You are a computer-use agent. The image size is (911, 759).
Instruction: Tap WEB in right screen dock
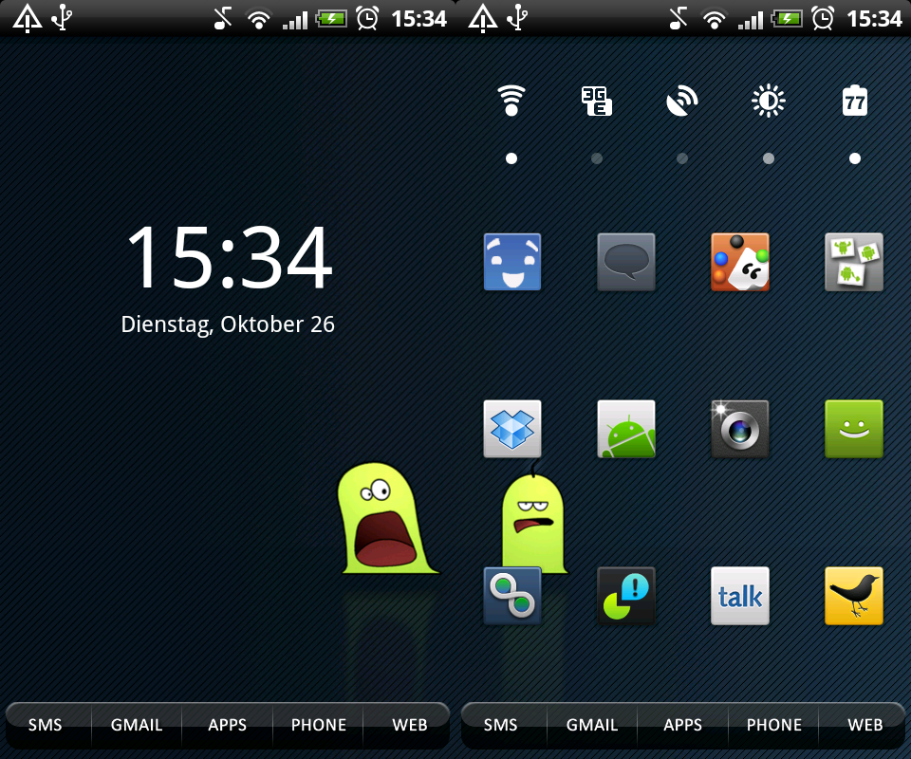(865, 725)
